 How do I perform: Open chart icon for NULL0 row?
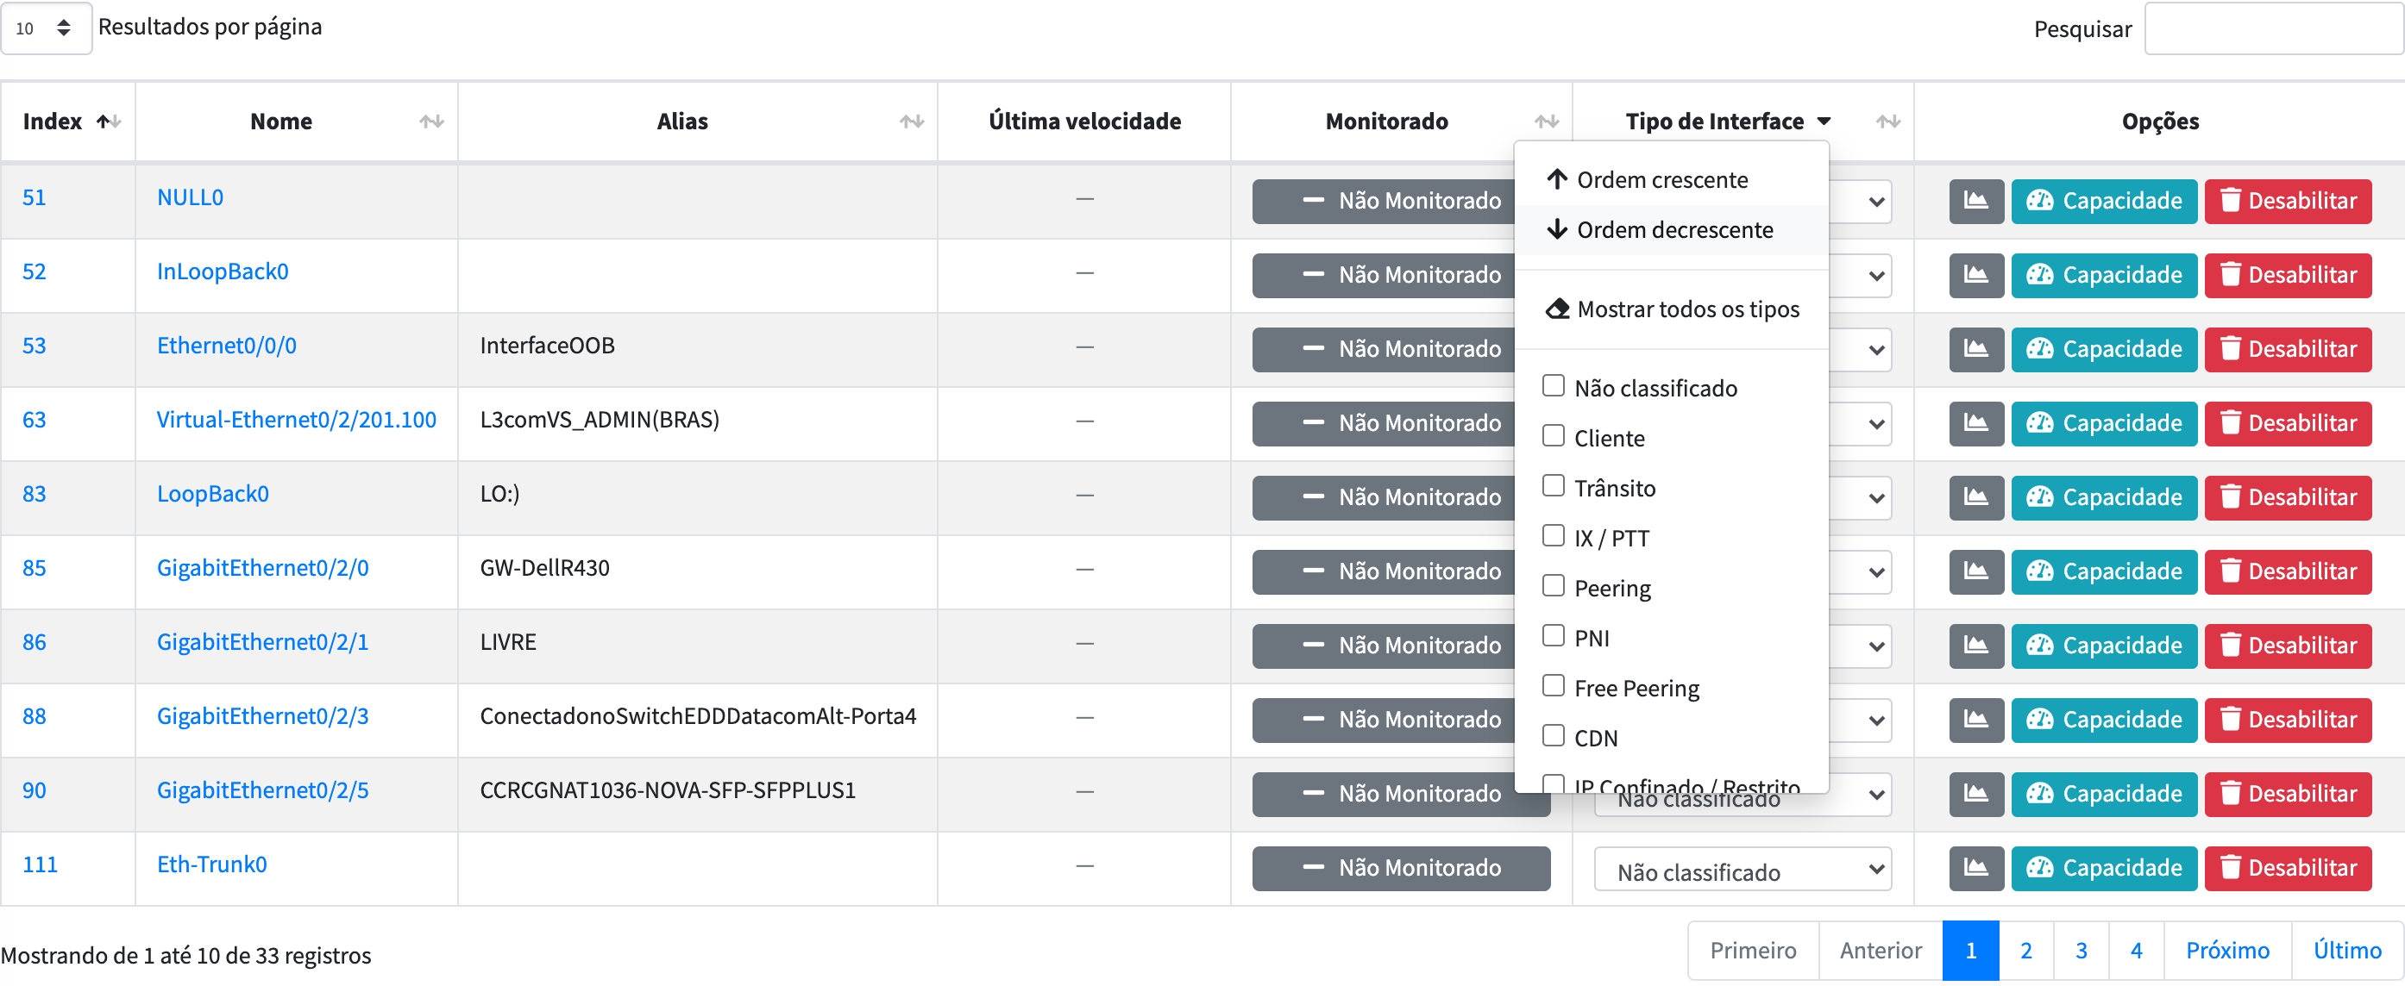1975,201
